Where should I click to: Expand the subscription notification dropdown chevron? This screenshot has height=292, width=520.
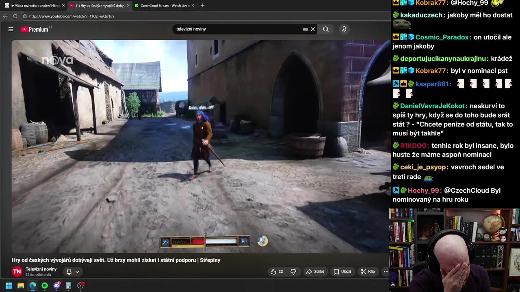click(77, 272)
